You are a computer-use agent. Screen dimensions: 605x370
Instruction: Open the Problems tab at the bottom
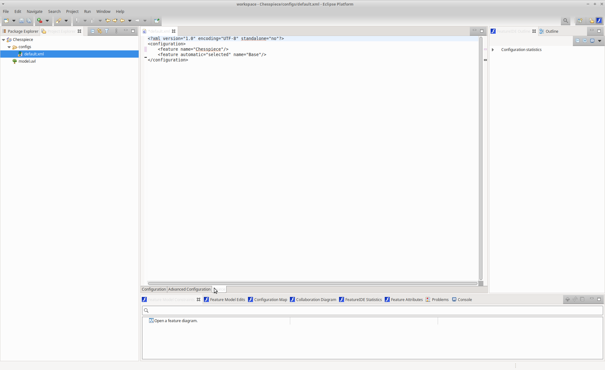pos(440,299)
